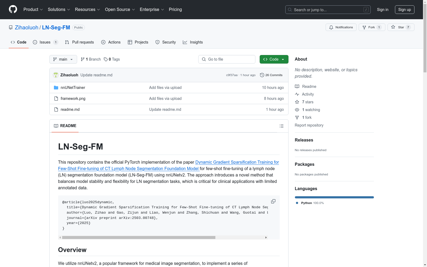Star the LN-Seg-FM repository
This screenshot has height=267, width=427.
(x=401, y=27)
